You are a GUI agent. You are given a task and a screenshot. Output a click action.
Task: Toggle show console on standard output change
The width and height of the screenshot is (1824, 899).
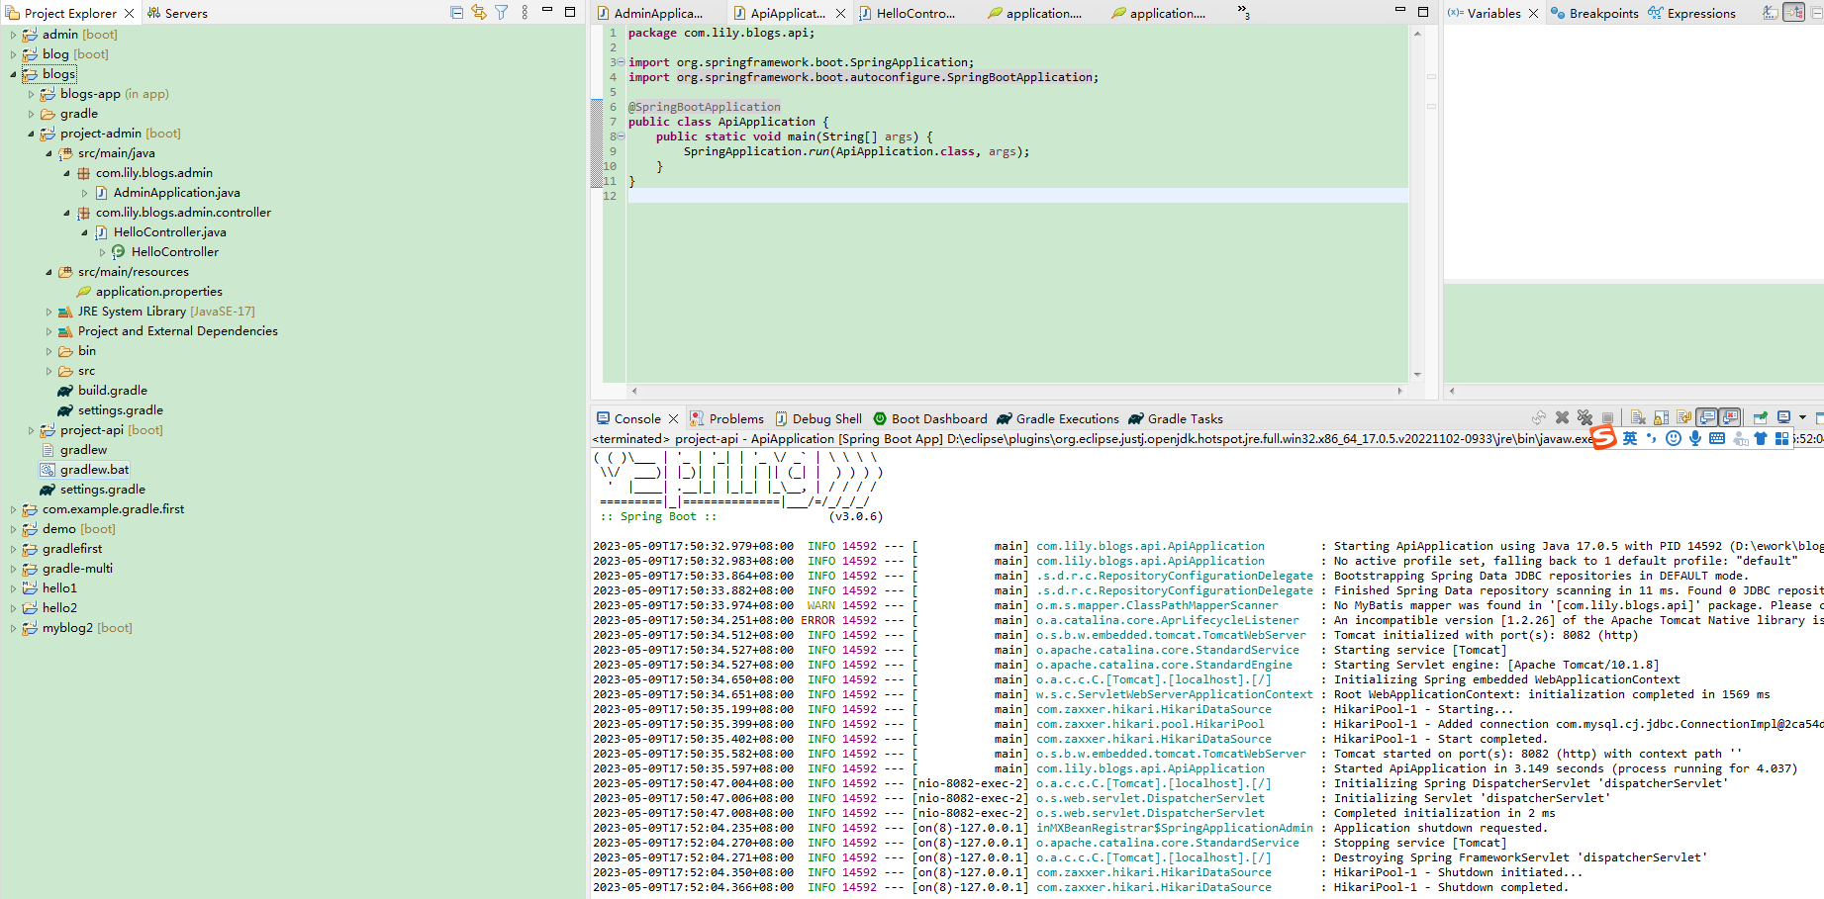pyautogui.click(x=1706, y=417)
